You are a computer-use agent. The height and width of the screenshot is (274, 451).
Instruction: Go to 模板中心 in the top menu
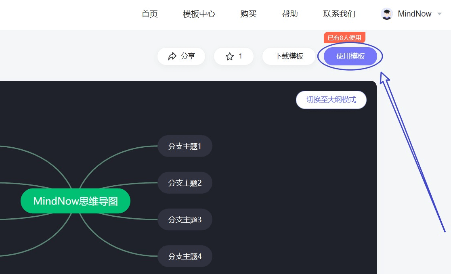[x=199, y=14]
